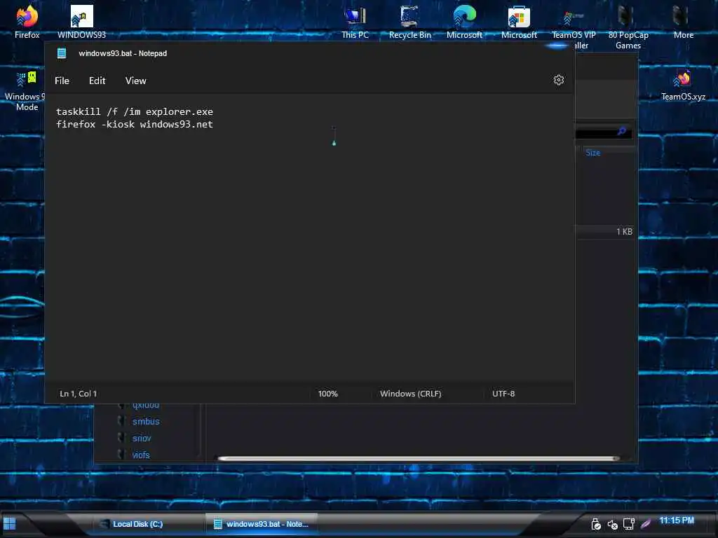
Task: Open the Notepad Edit menu
Action: (x=97, y=81)
